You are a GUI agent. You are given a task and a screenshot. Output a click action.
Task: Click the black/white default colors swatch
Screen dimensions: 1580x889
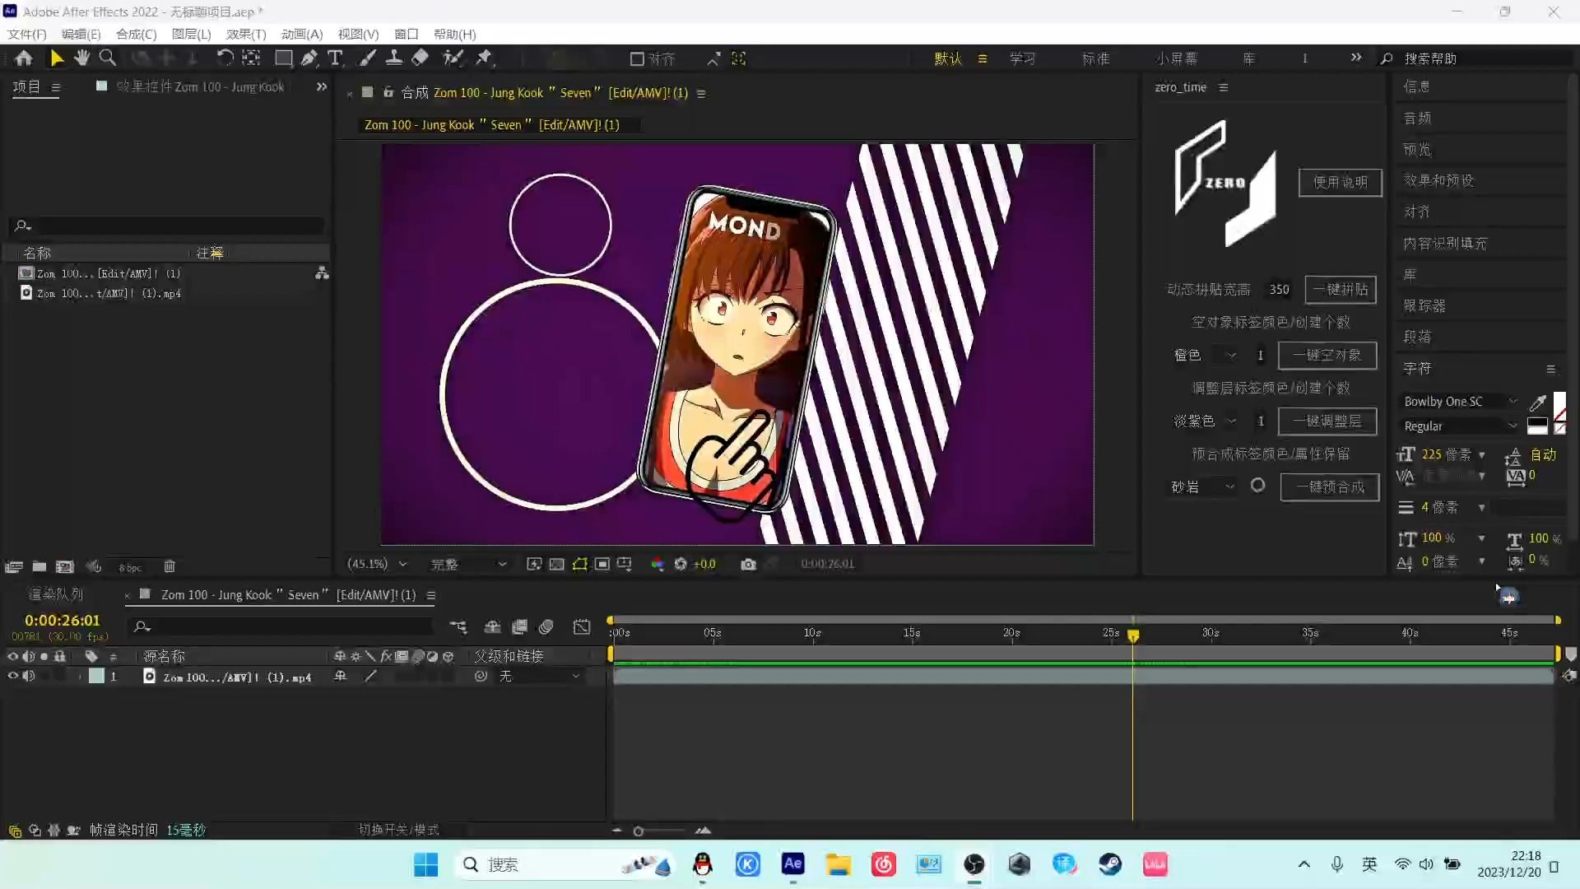[1537, 426]
